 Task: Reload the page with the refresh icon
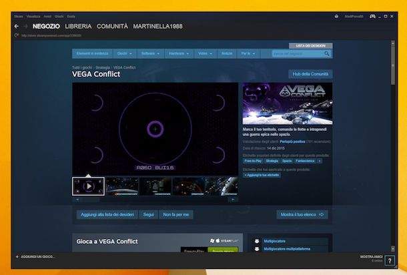coord(17,35)
